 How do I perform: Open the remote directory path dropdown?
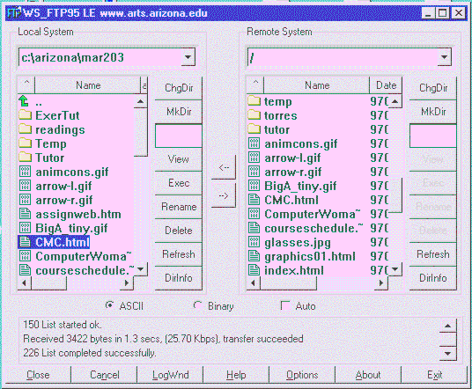tap(444, 57)
